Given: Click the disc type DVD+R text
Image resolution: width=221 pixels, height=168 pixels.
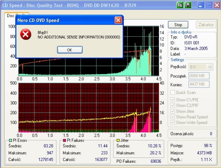Looking at the screenshot, I should point(191,37).
